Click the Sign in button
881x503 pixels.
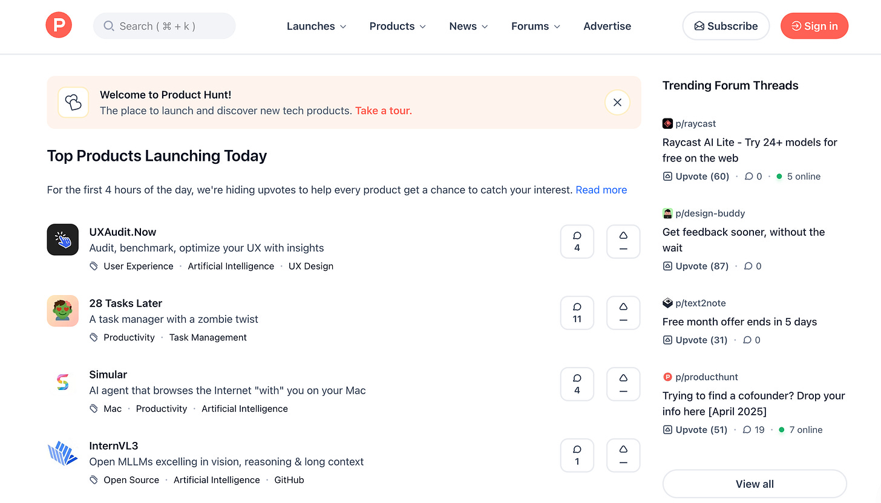(x=814, y=26)
